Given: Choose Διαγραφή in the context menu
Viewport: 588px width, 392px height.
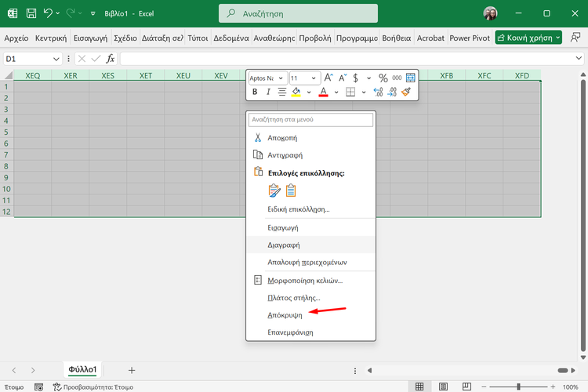Looking at the screenshot, I should [284, 245].
